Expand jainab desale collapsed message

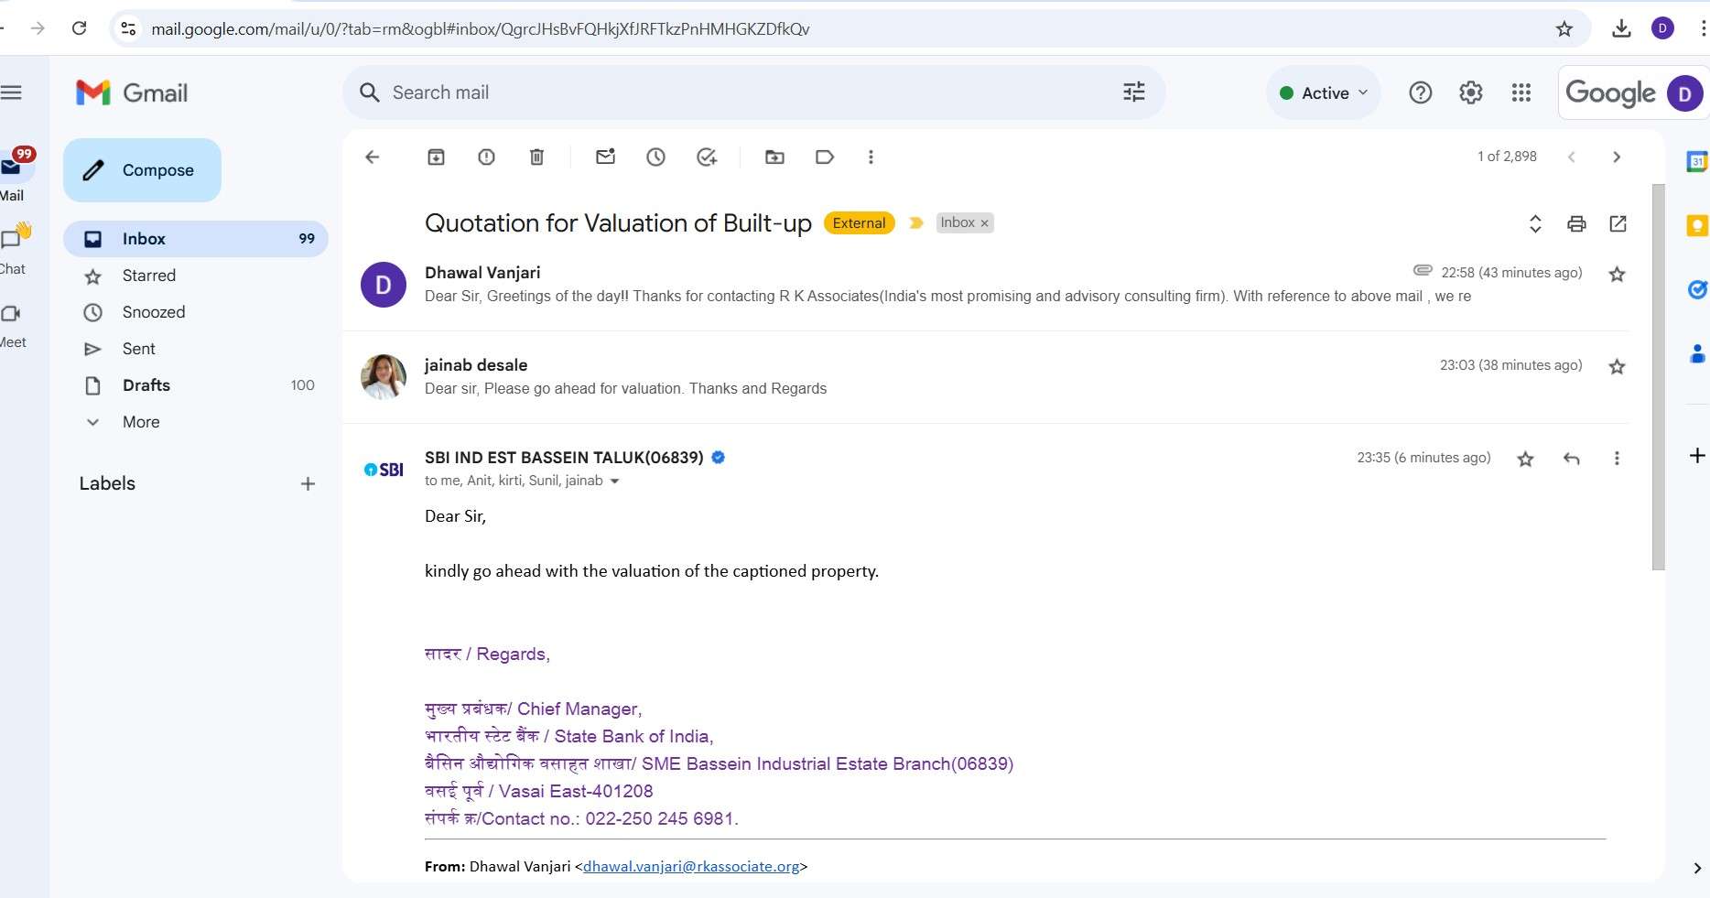[984, 377]
